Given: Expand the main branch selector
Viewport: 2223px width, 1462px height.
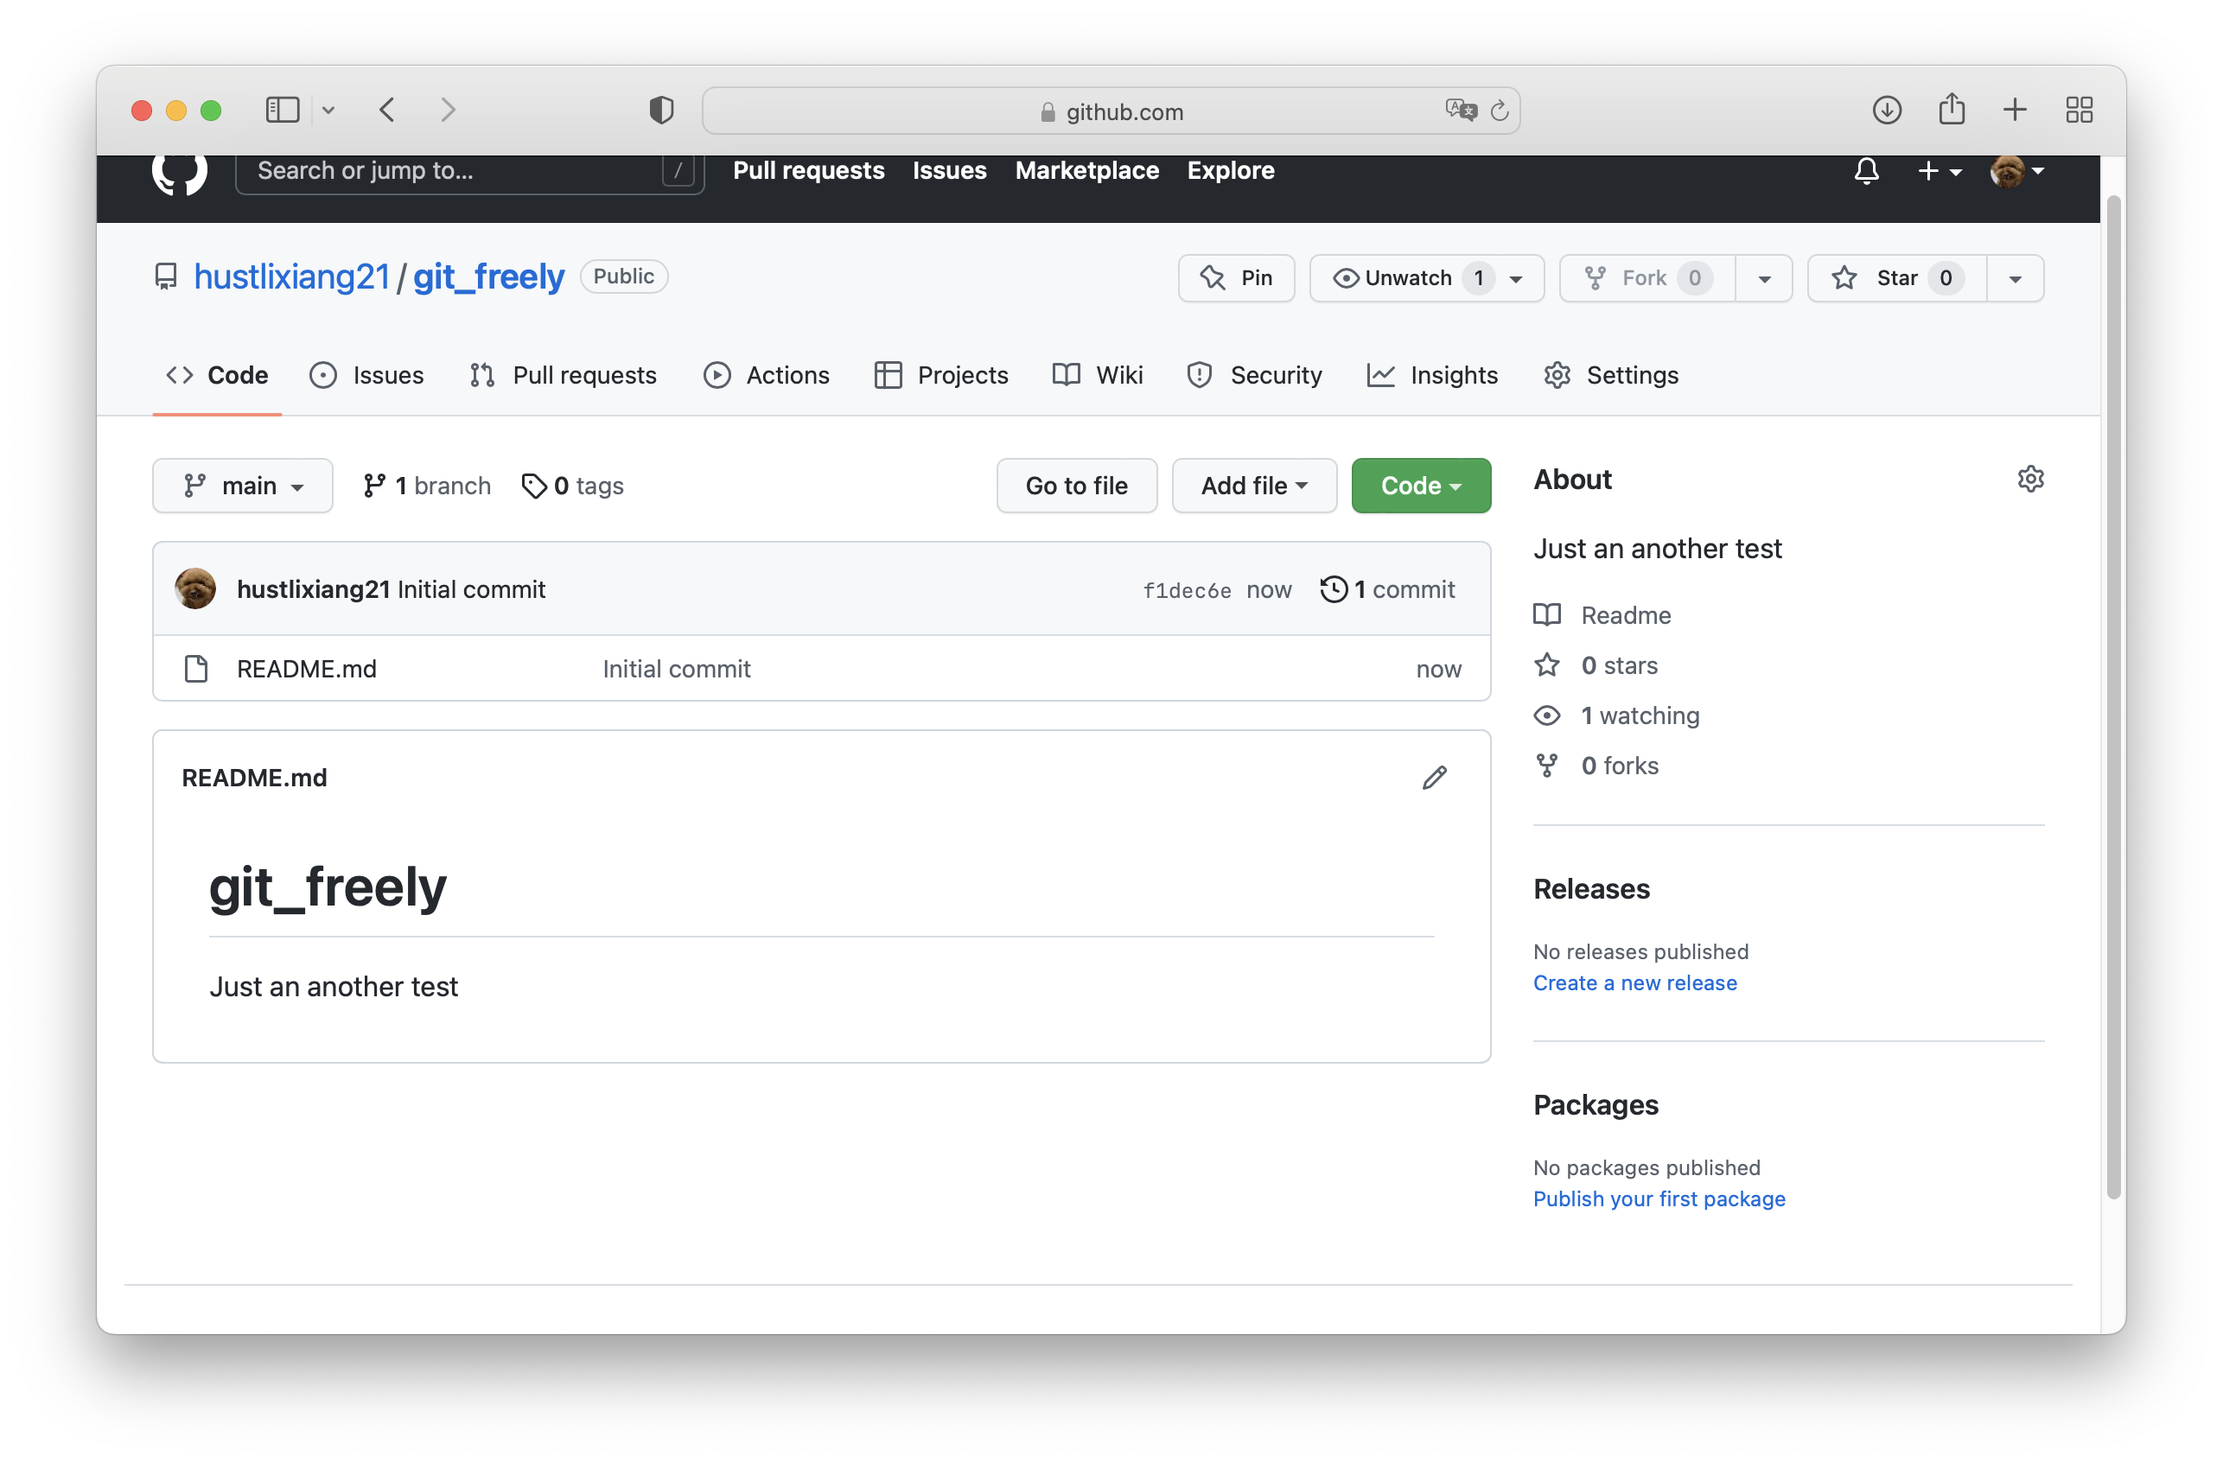Looking at the screenshot, I should tap(243, 486).
